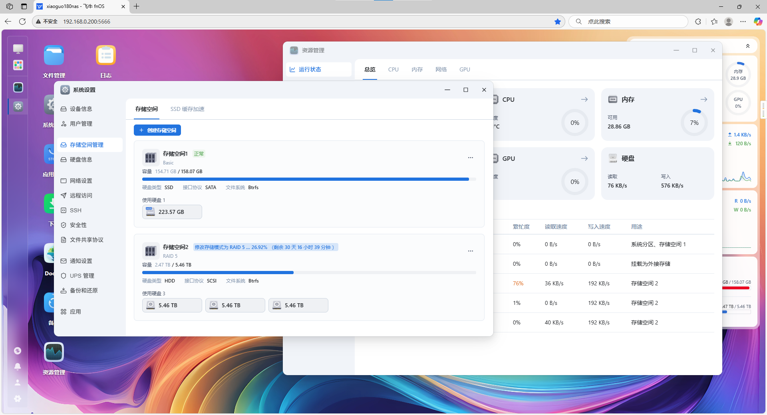Click 内存 card RAM icon
Image resolution: width=767 pixels, height=415 pixels.
click(613, 99)
